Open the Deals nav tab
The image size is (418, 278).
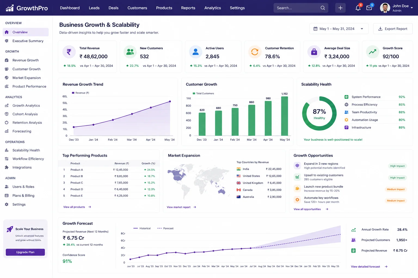click(x=113, y=8)
